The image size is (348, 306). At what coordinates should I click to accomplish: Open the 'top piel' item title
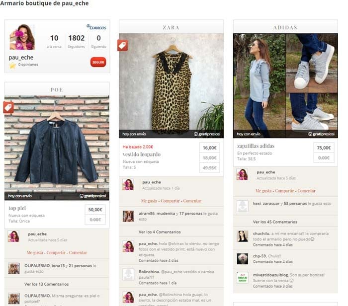(17, 208)
